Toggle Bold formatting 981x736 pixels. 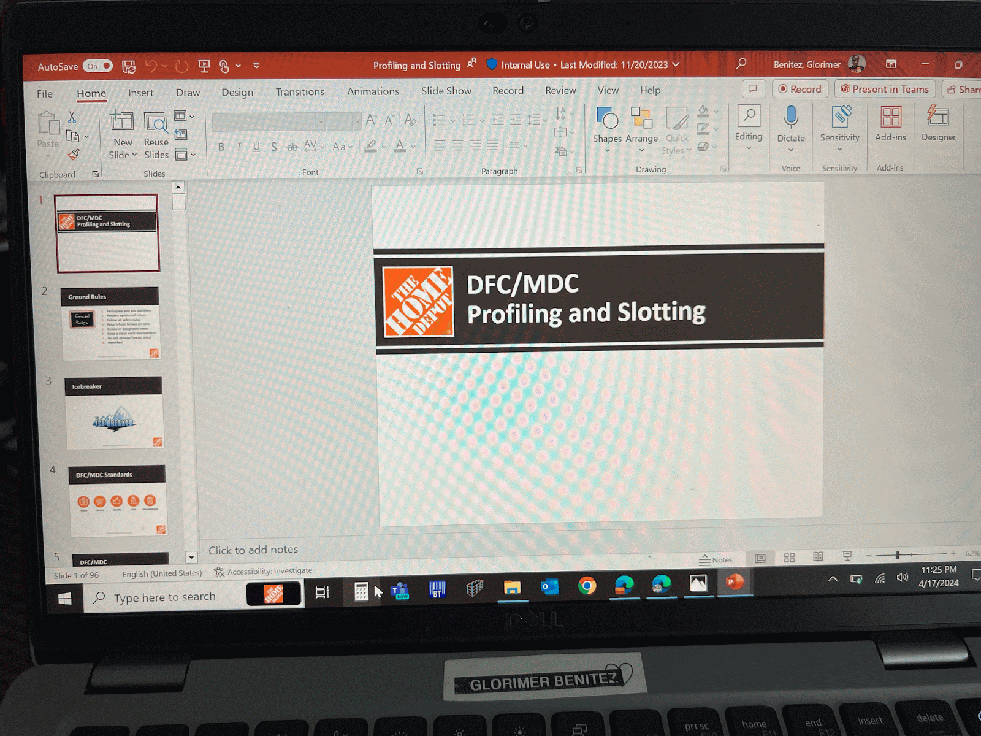click(221, 147)
